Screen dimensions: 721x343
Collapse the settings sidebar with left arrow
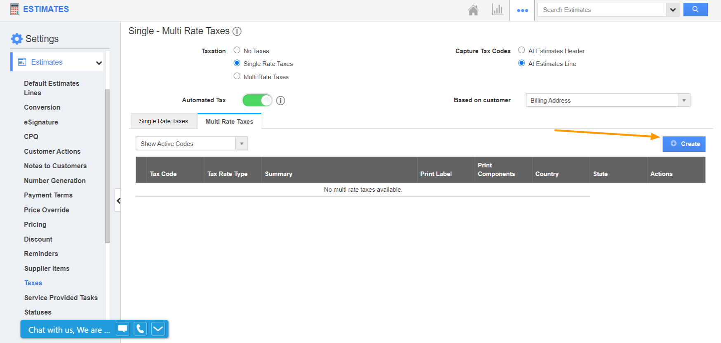[x=118, y=201]
